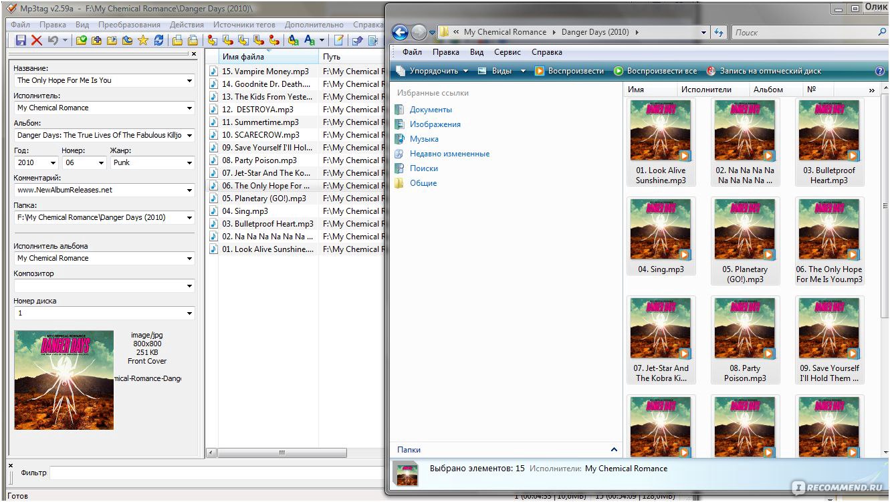Open the Номер диска dropdown
The height and width of the screenshot is (502, 890).
click(x=189, y=313)
